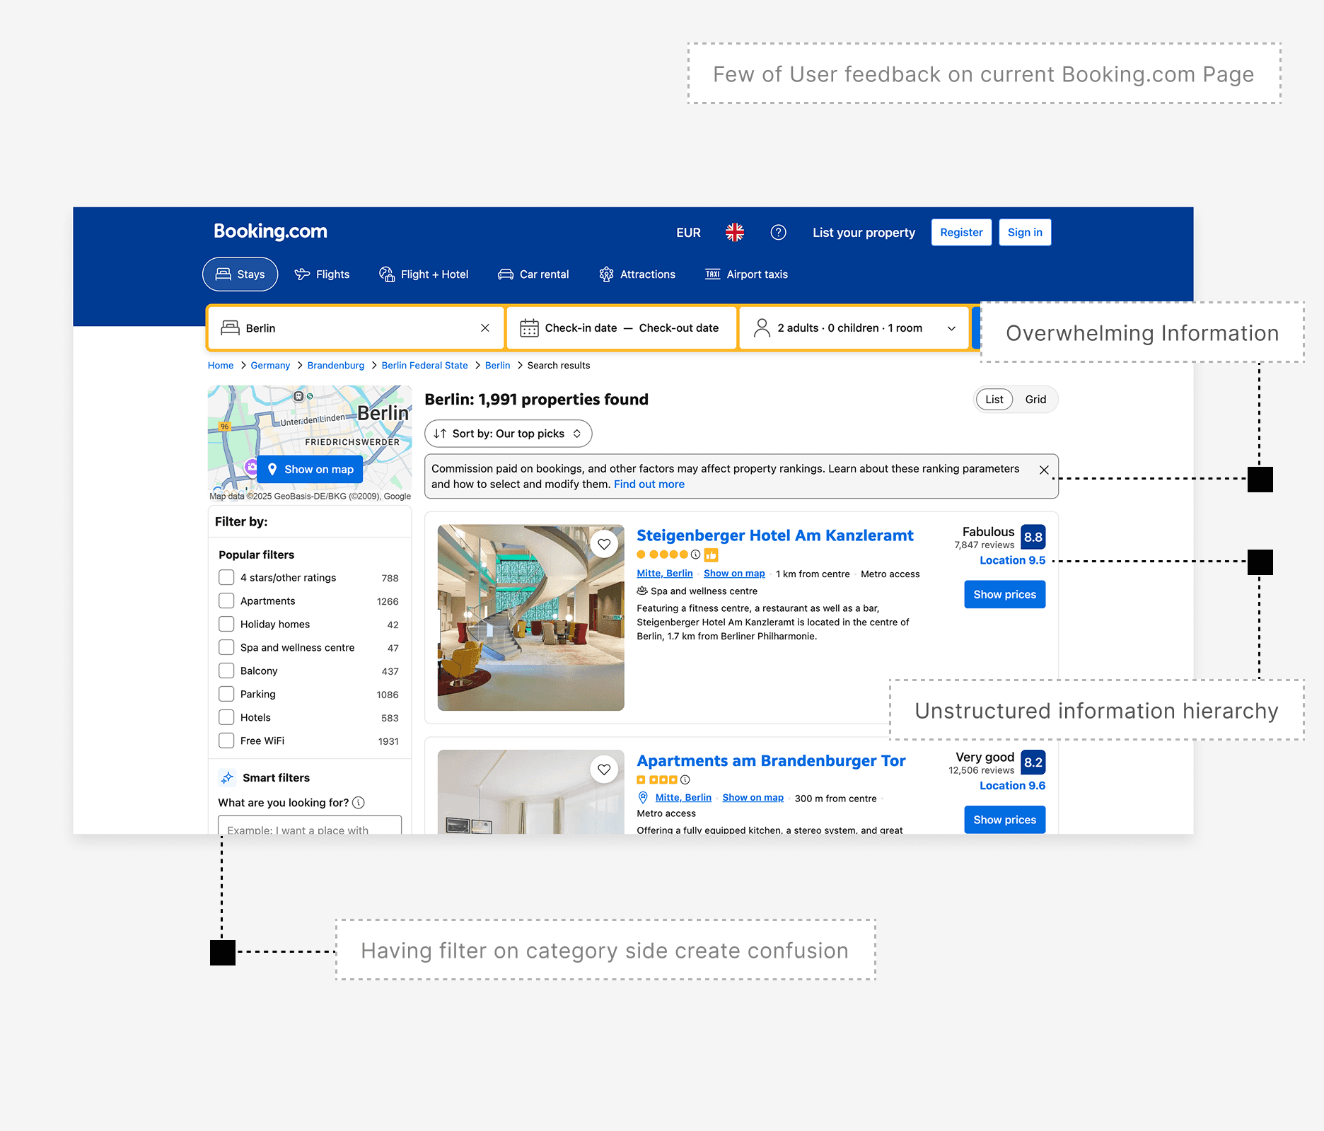Open the Check-out date picker
The height and width of the screenshot is (1131, 1324).
pyautogui.click(x=679, y=328)
